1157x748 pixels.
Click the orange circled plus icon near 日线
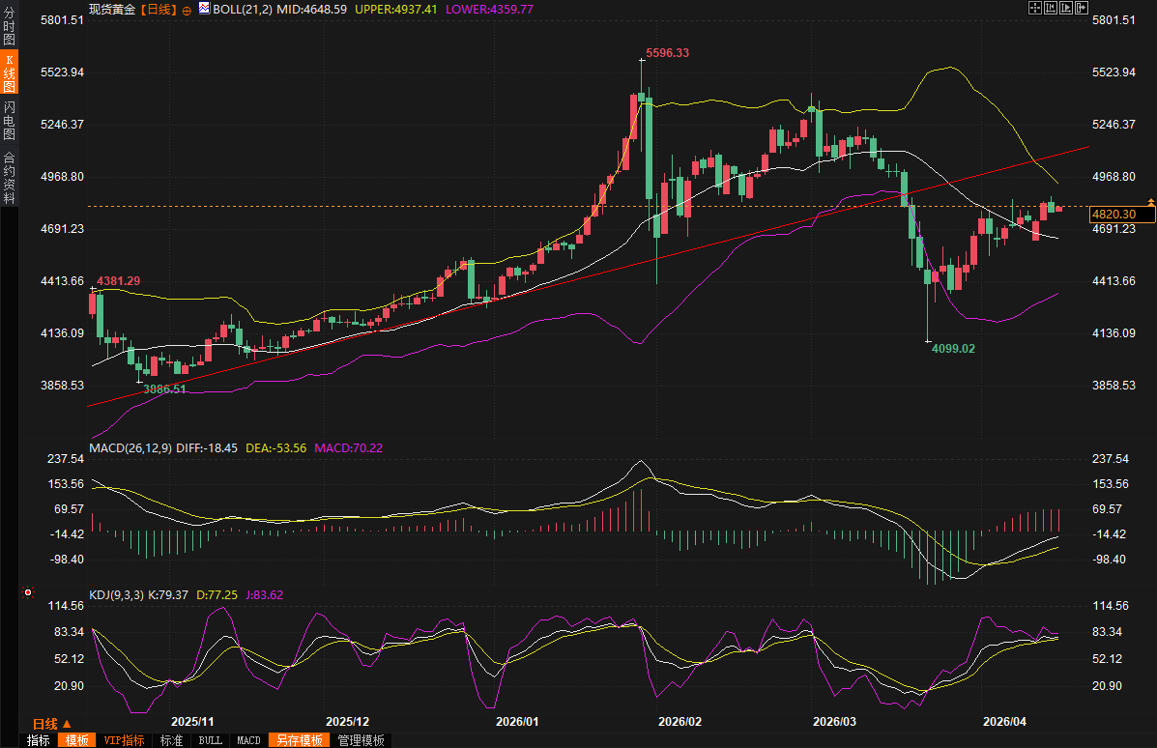(x=187, y=11)
